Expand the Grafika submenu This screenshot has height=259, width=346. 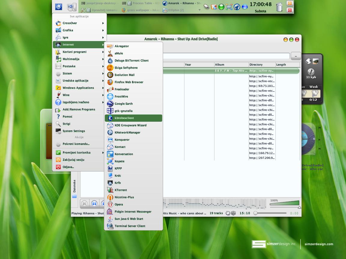click(79, 30)
